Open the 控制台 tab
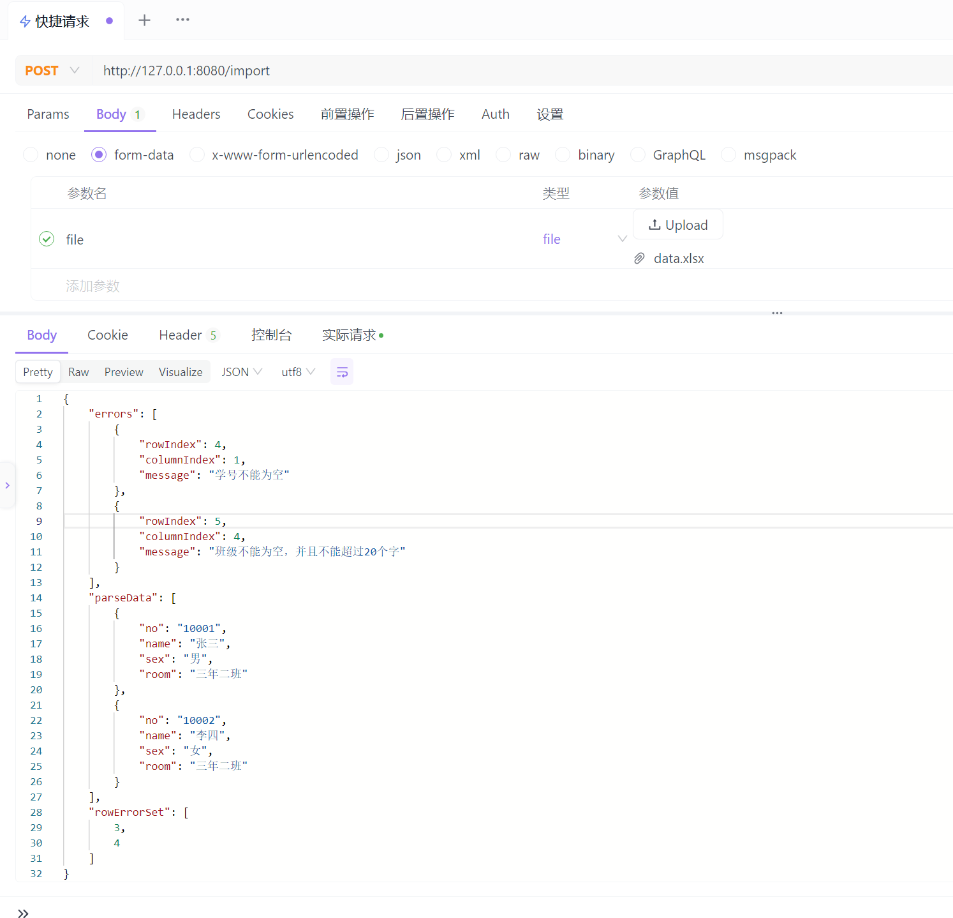Screen dimensions: 953x918 271,335
